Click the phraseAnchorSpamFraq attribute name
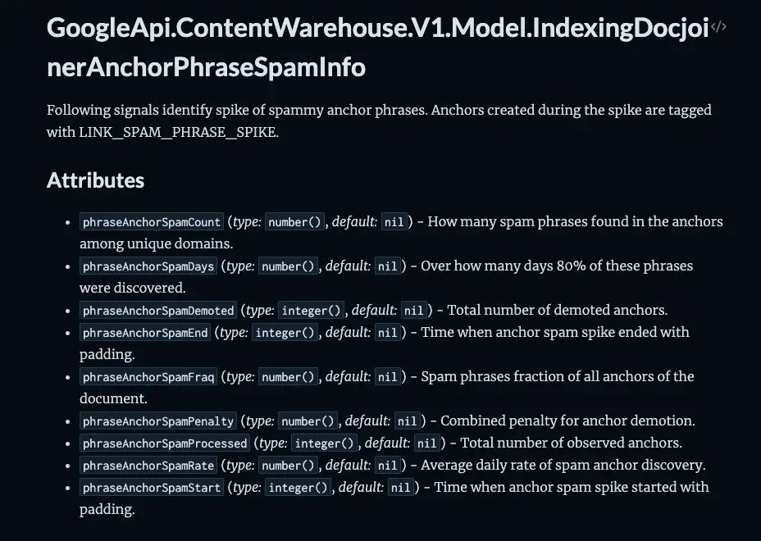 tap(148, 376)
